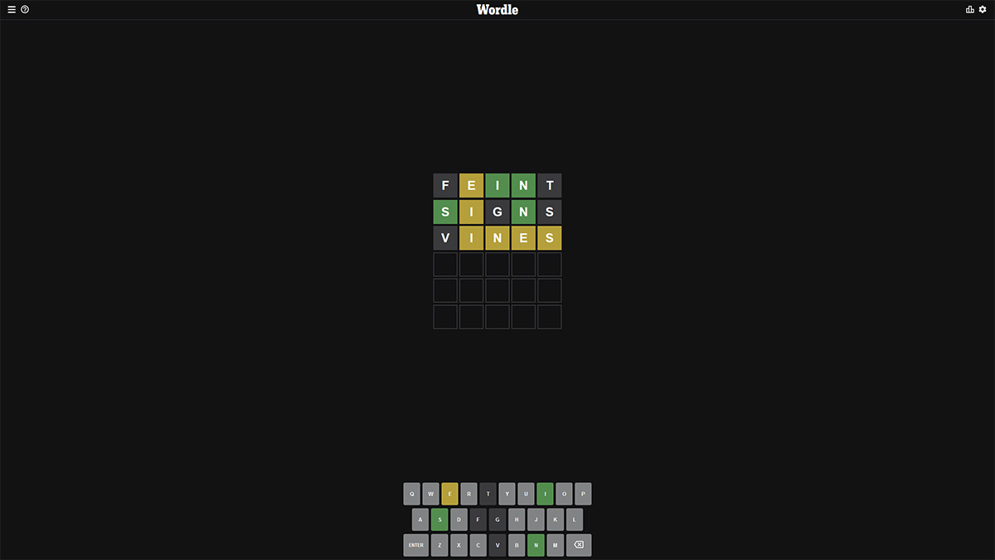The width and height of the screenshot is (995, 560).
Task: Tap the green N key
Action: (536, 545)
